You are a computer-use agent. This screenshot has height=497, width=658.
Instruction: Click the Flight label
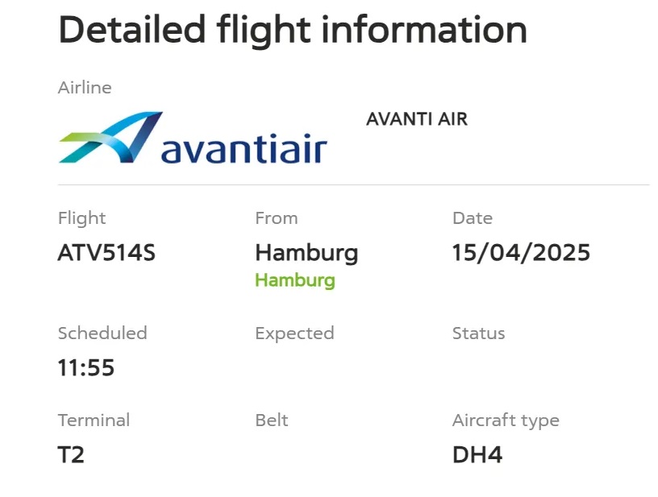click(81, 219)
